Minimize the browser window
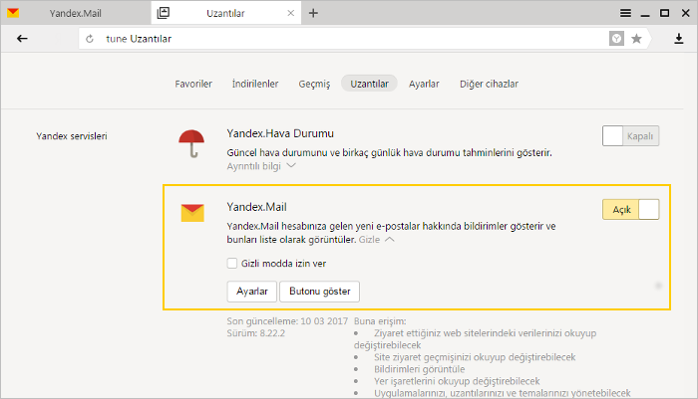The height and width of the screenshot is (399, 698). [645, 14]
